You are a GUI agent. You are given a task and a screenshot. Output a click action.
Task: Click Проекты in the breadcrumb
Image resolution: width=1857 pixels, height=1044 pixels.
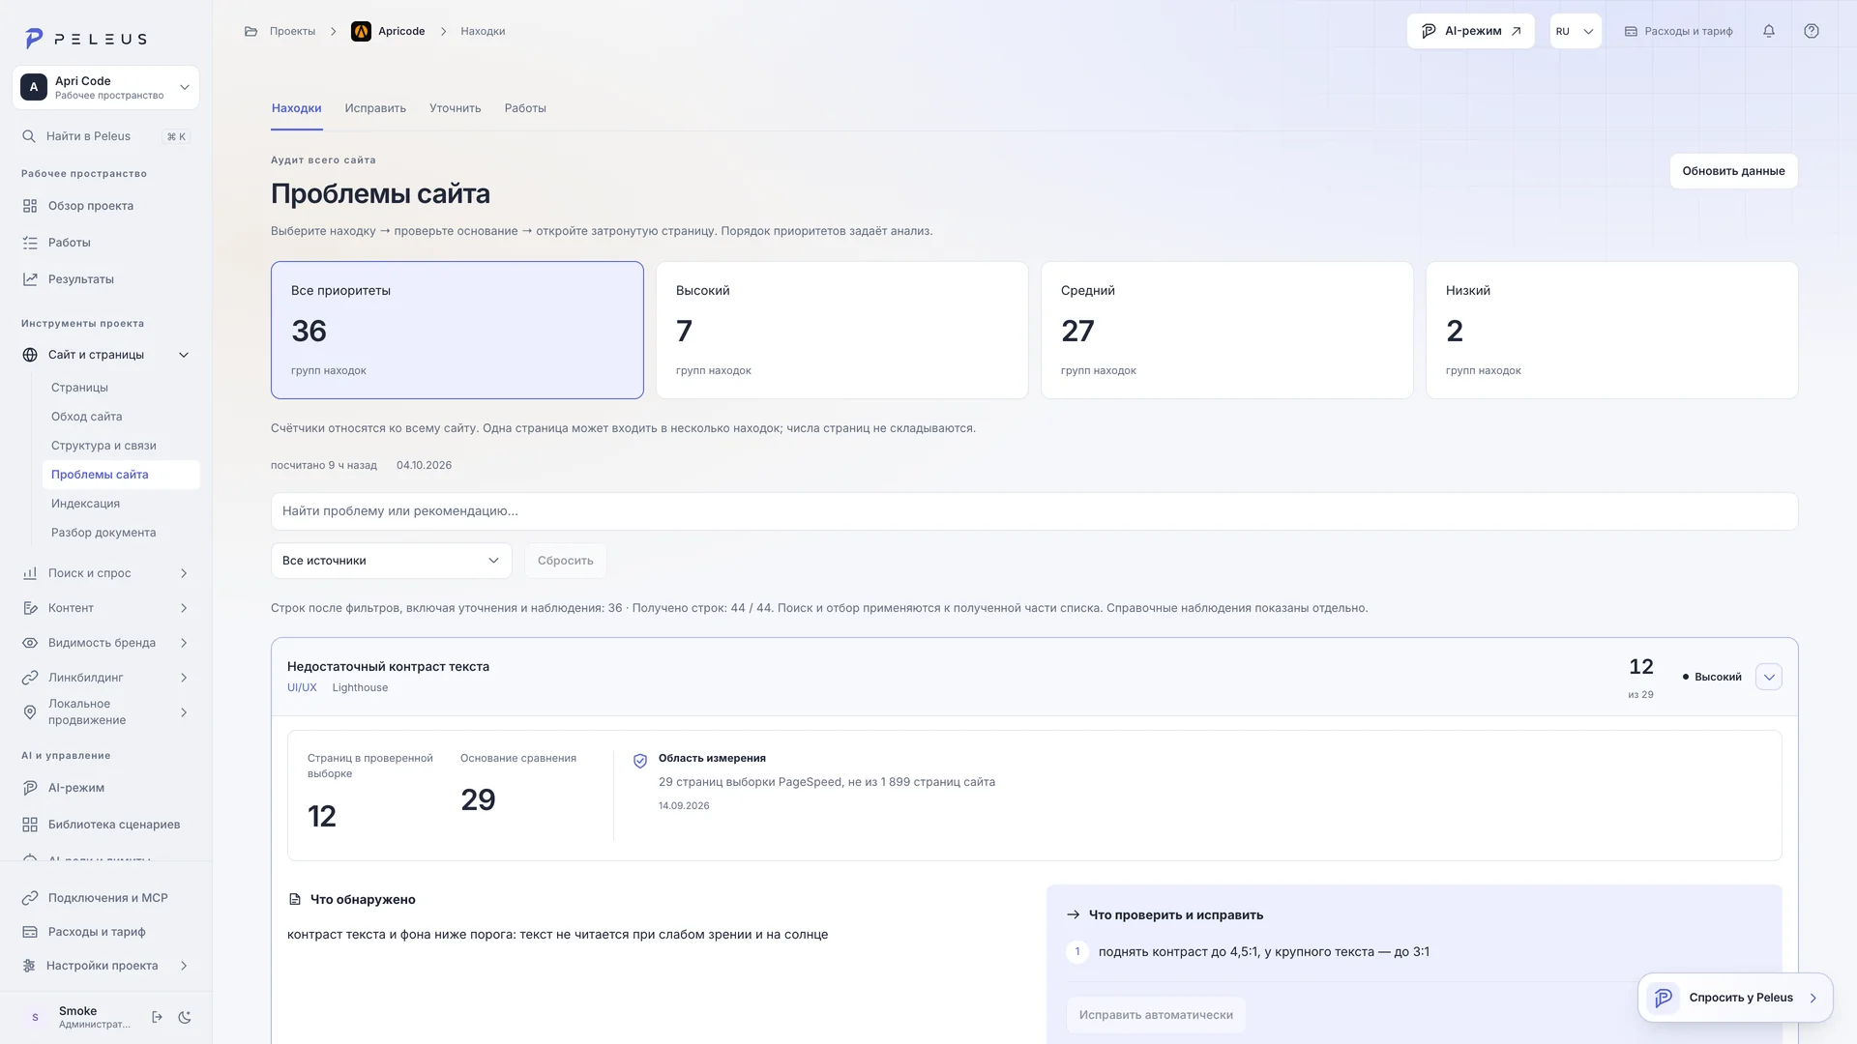click(292, 31)
